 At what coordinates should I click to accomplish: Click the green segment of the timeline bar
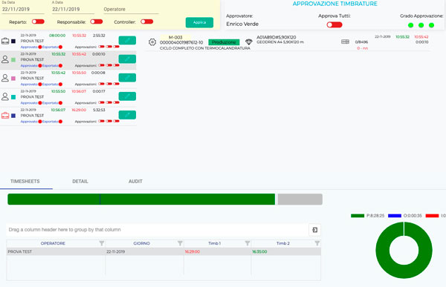[141, 199]
